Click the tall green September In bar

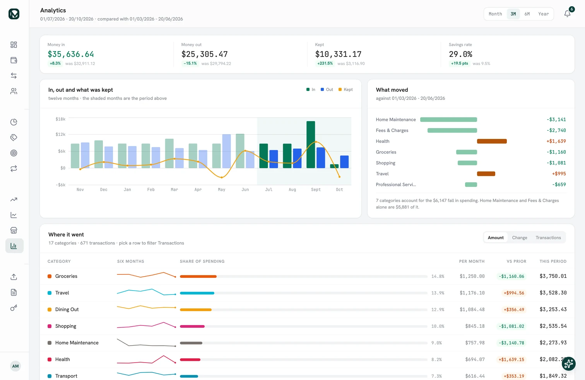tap(311, 144)
